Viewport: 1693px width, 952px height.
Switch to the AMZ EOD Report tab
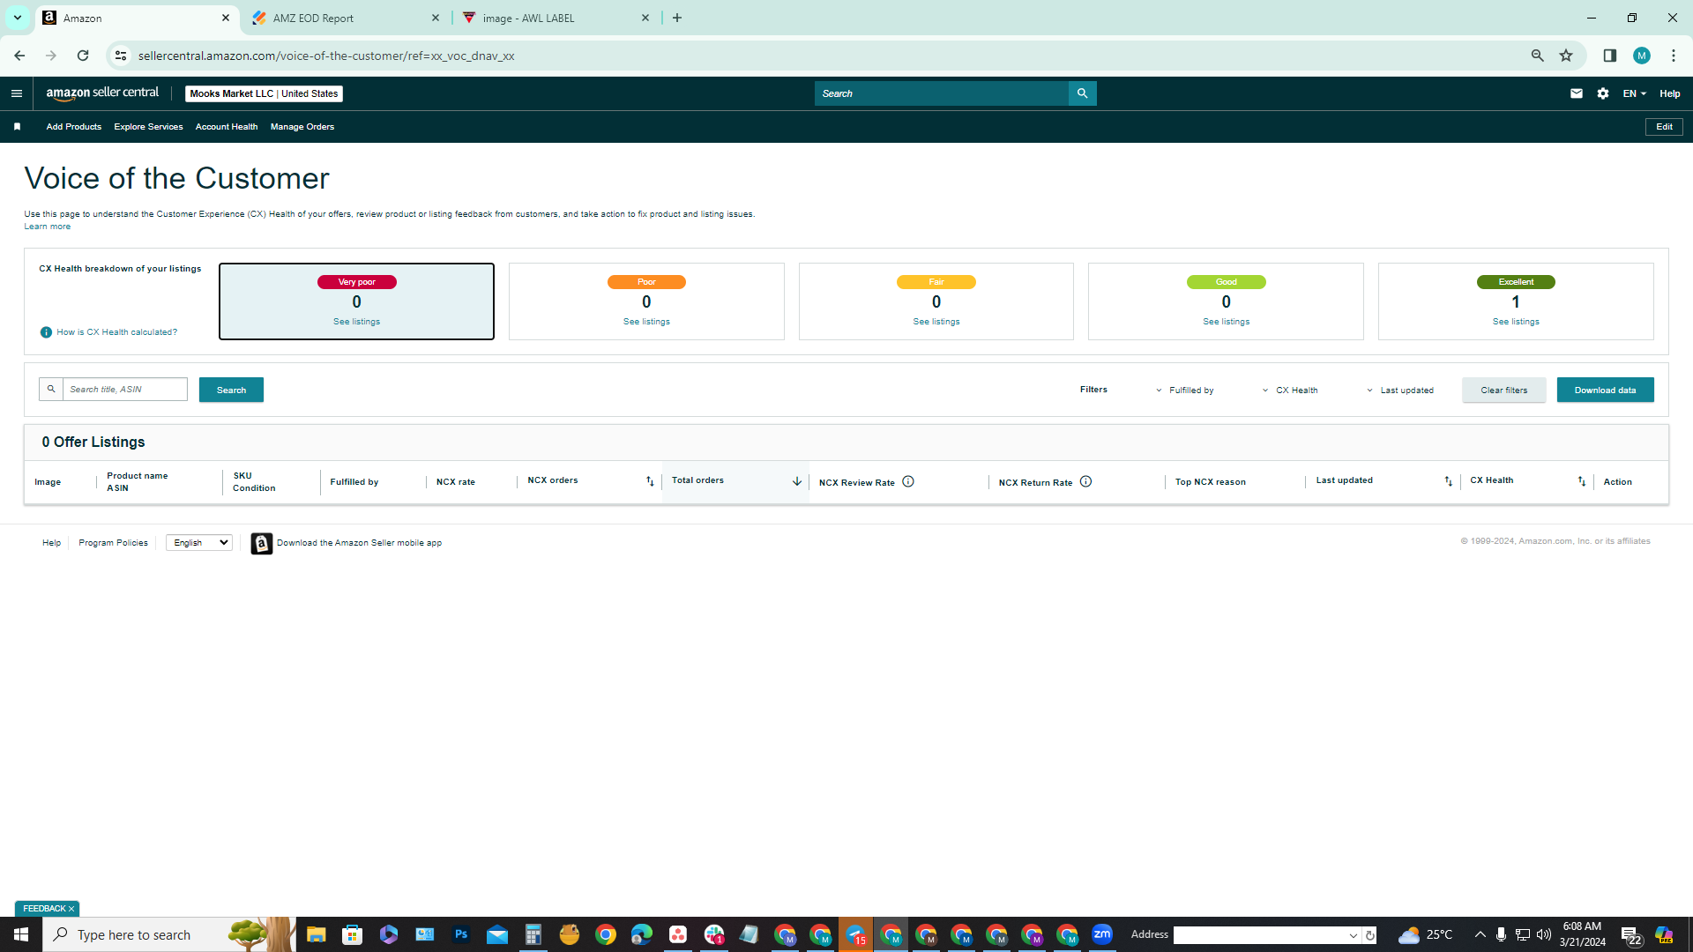coord(344,18)
